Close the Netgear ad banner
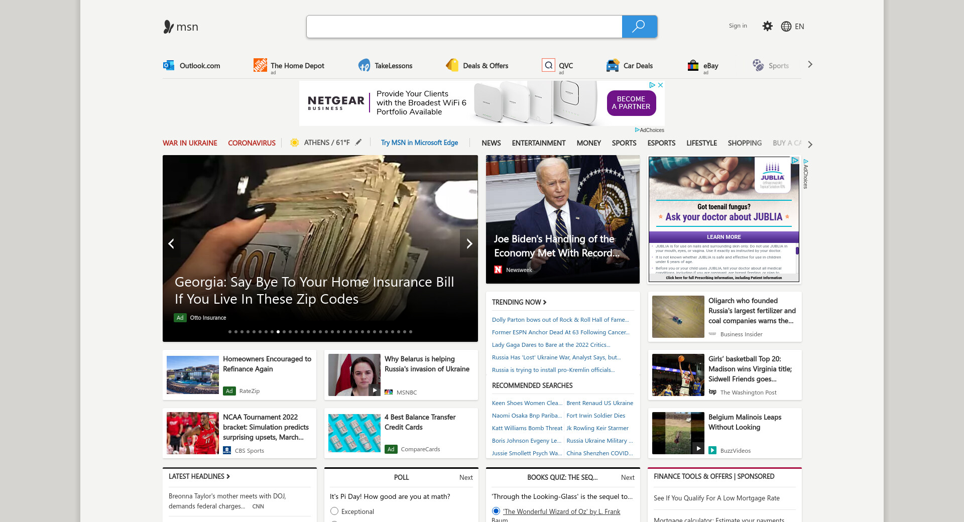The height and width of the screenshot is (522, 964). pos(661,85)
